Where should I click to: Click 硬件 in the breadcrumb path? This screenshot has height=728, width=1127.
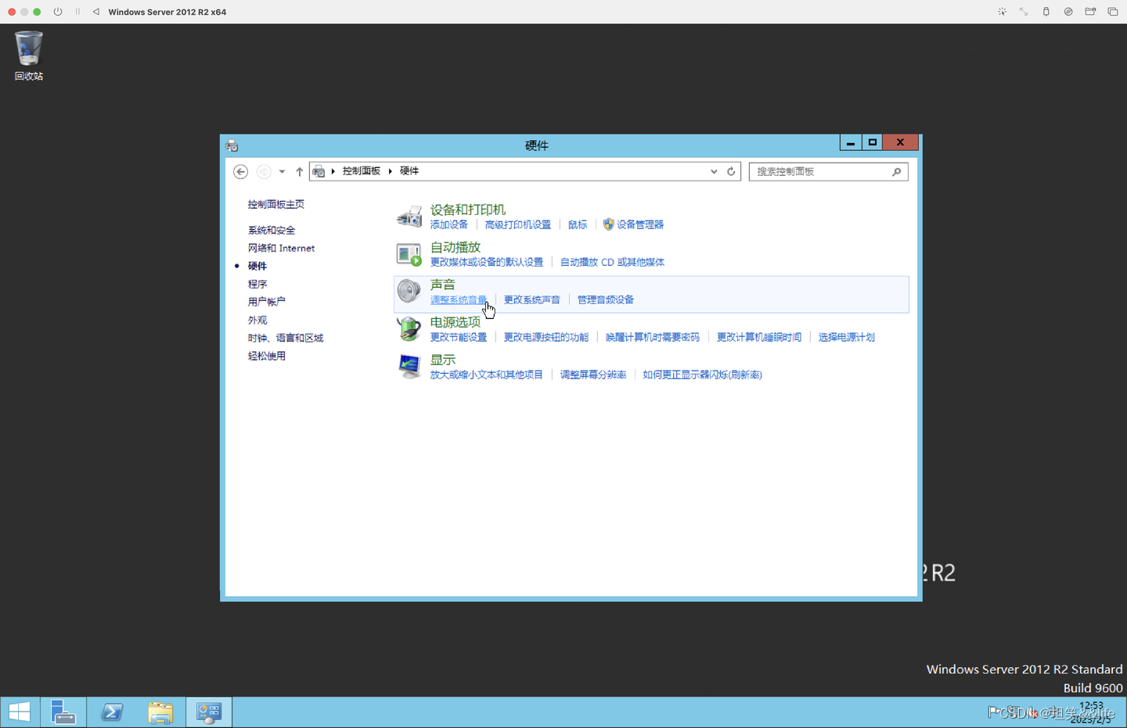(409, 170)
